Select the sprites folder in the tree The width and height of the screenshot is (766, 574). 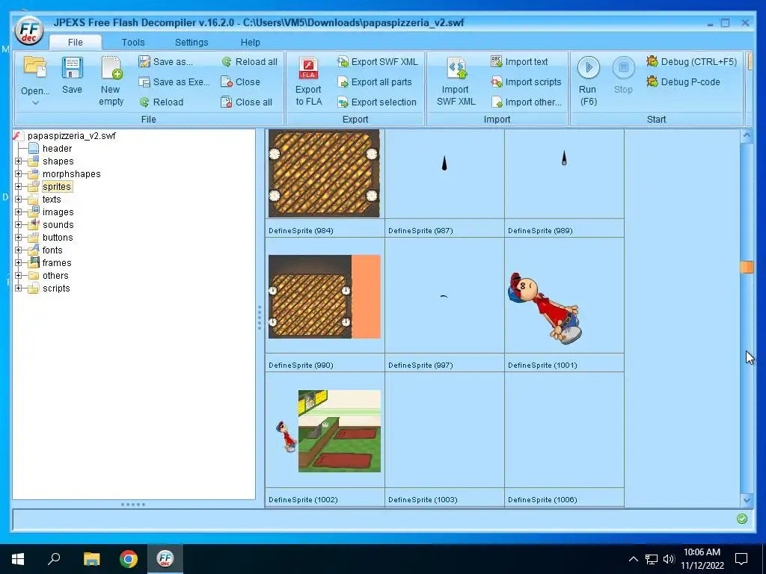[x=57, y=186]
